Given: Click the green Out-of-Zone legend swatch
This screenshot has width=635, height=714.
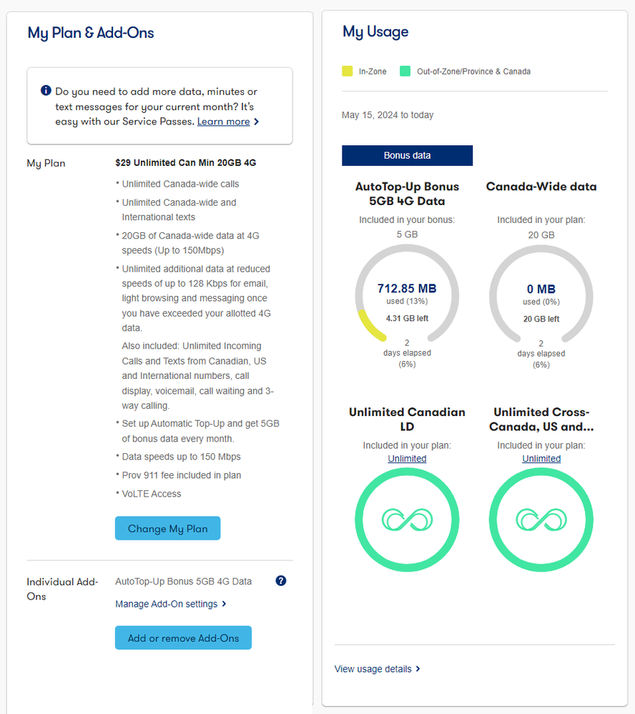Looking at the screenshot, I should point(405,71).
